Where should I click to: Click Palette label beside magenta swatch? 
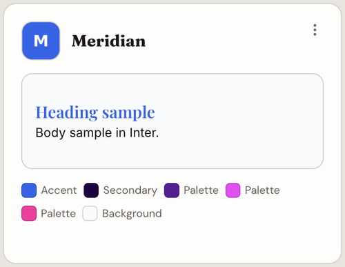point(262,190)
